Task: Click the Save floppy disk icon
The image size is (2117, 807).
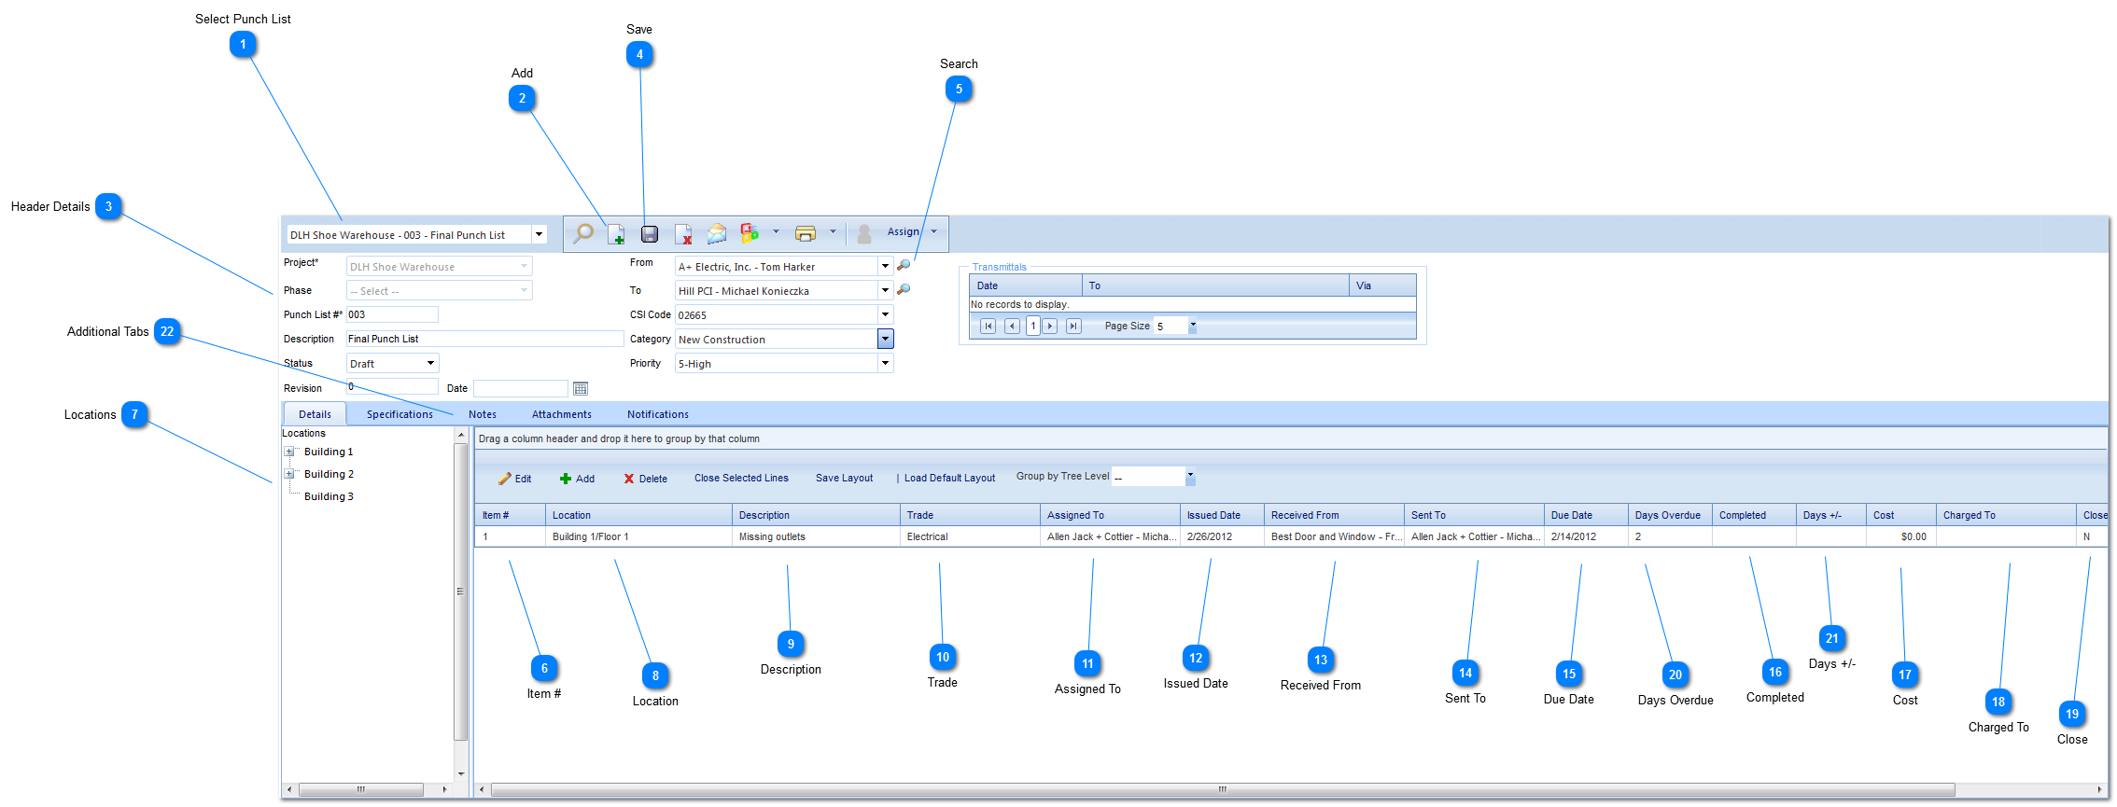Action: tap(650, 234)
